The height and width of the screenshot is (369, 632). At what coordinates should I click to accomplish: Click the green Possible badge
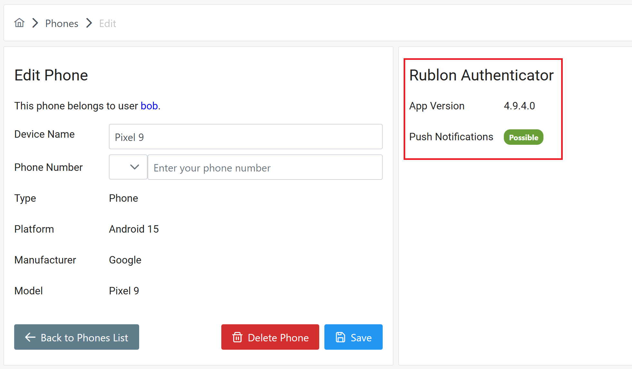point(523,137)
